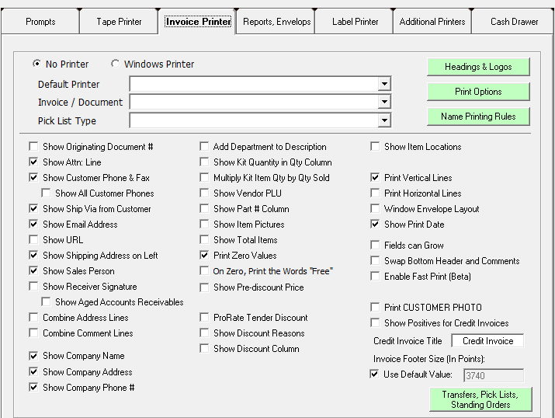Viewport: 555px width, 418px height.
Task: Uncheck Show Company Name
Action: [x=33, y=356]
